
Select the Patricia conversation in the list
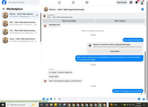pos(20,15)
